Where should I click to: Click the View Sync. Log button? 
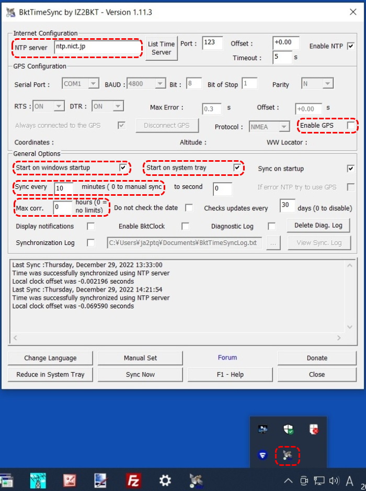(319, 243)
